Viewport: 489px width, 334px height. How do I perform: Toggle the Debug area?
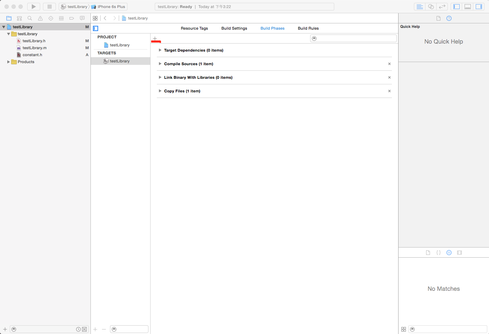(468, 7)
